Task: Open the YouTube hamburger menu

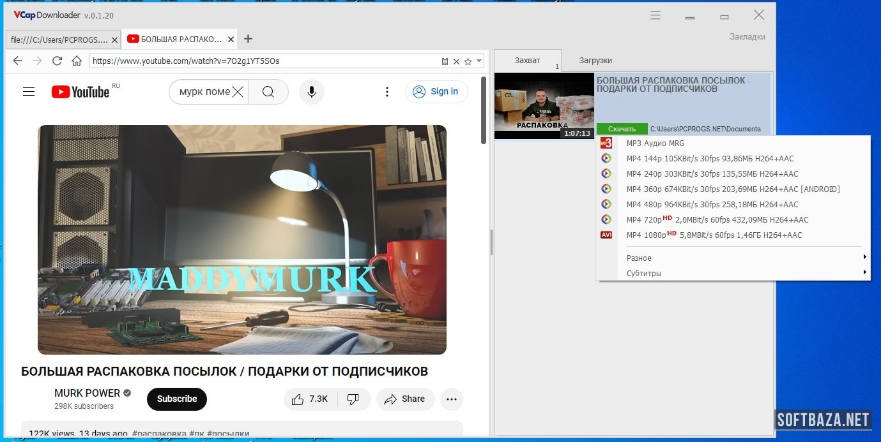Action: click(x=29, y=92)
